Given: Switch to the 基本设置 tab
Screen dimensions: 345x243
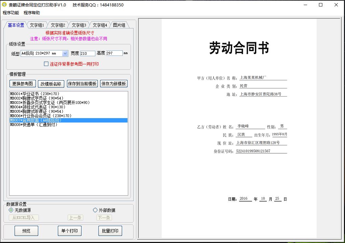Looking at the screenshot, I should (16, 25).
